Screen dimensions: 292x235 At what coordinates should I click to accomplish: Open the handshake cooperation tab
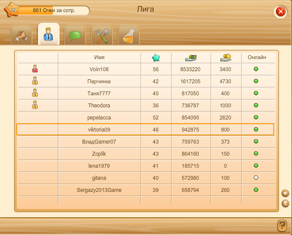click(x=22, y=35)
